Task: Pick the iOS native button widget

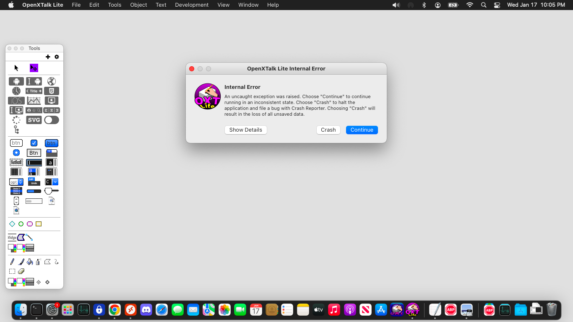Action: [x=16, y=101]
